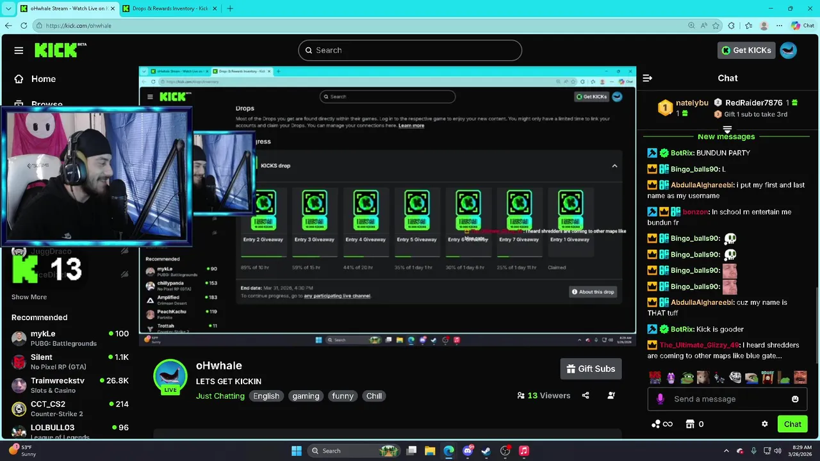Image resolution: width=820 pixels, height=461 pixels.
Task: Click the share icon next to viewer count
Action: [586, 396]
